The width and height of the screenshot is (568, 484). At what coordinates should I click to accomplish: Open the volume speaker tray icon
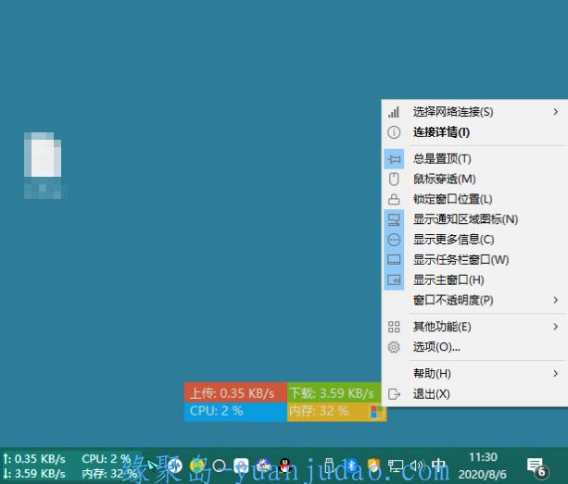(x=417, y=465)
